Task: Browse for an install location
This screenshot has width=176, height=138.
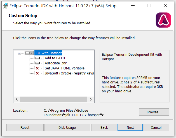Action: [154, 112]
